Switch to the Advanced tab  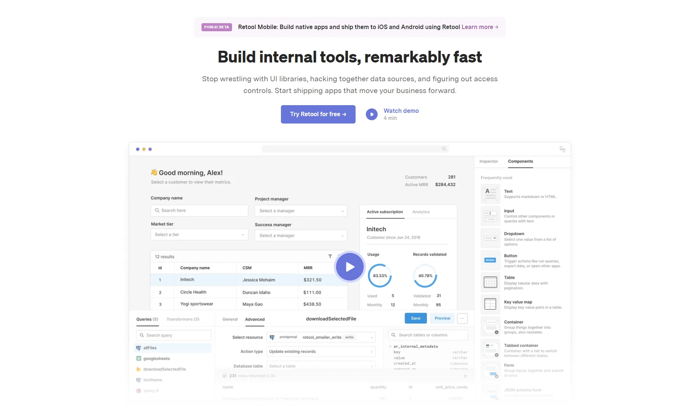point(255,319)
